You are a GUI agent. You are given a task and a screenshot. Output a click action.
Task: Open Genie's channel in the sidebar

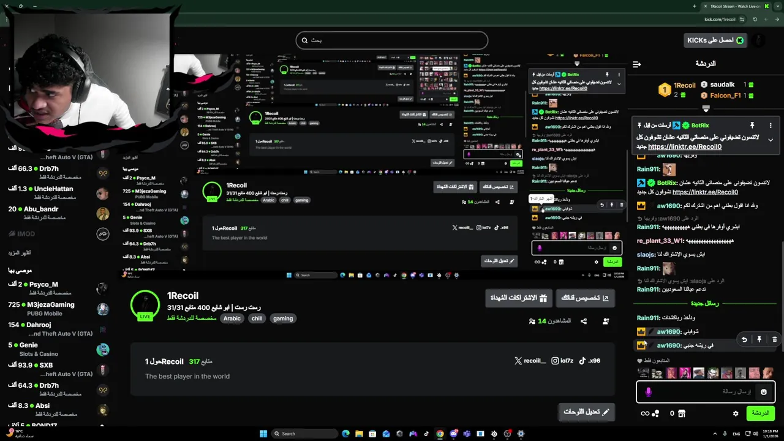point(58,349)
